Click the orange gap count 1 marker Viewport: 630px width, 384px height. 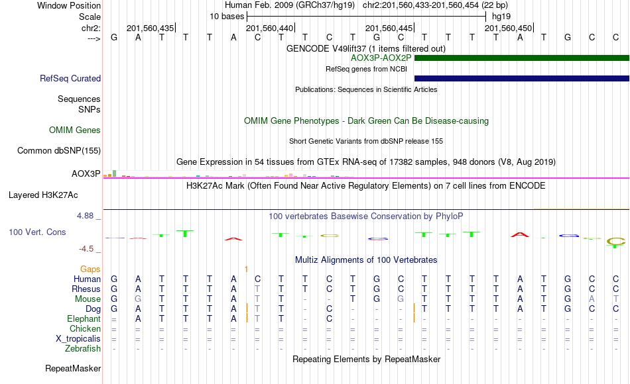[x=246, y=269]
